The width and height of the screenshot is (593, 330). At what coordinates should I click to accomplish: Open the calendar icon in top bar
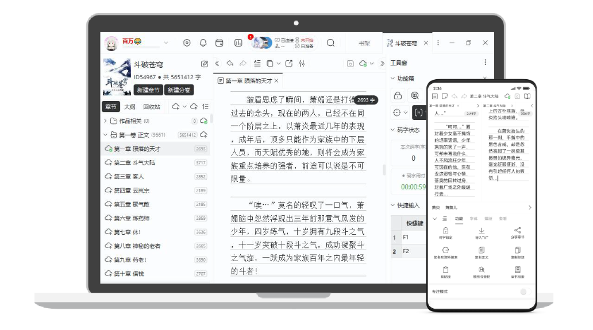pos(220,43)
